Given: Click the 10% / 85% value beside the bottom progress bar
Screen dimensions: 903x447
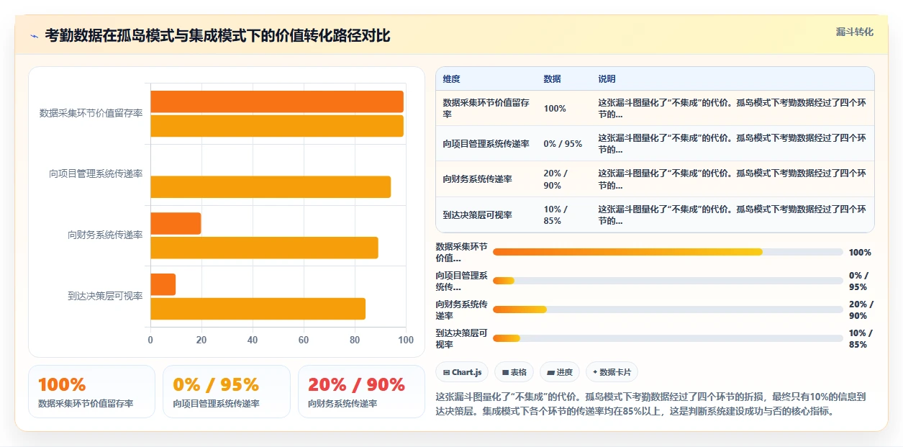Looking at the screenshot, I should tap(861, 338).
